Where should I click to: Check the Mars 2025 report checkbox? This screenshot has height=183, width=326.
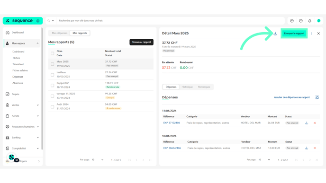[53, 64]
